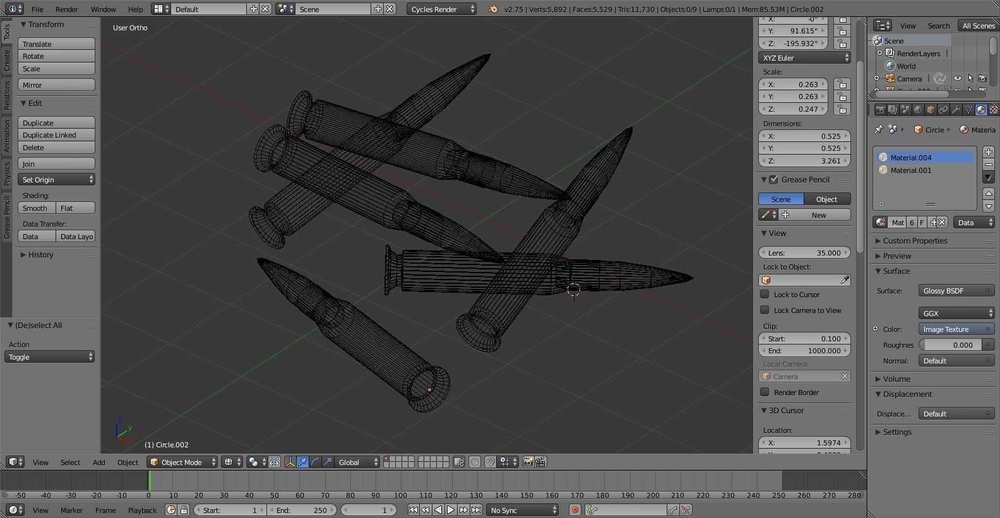Open the Global orientation dropdown
Screen dimensions: 1000x518
[x=357, y=462]
